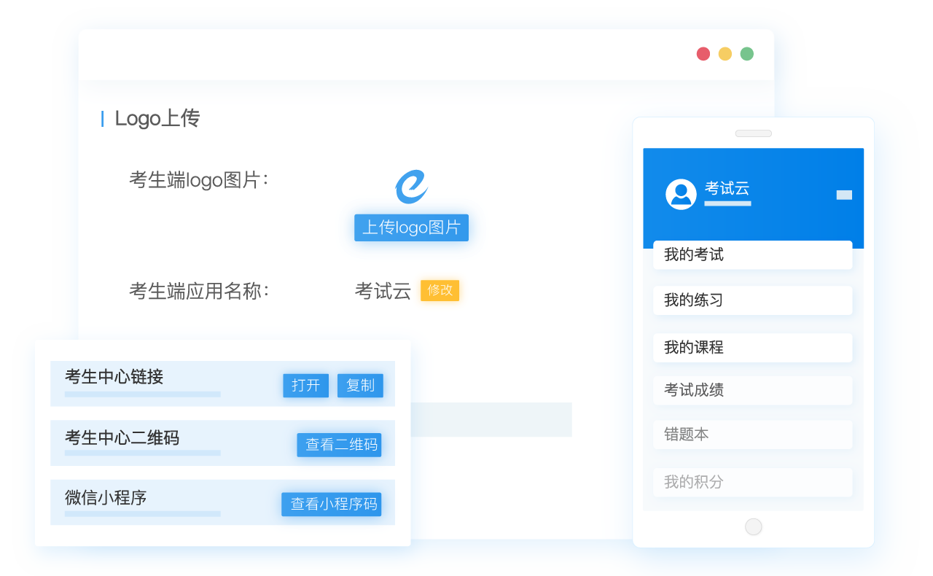Viewport: 933px width, 576px height.
Task: Click the yellow window dot
Action: 725,54
